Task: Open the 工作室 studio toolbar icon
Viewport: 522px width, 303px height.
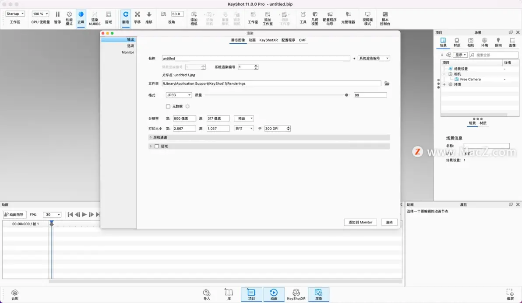Action: coord(253,17)
